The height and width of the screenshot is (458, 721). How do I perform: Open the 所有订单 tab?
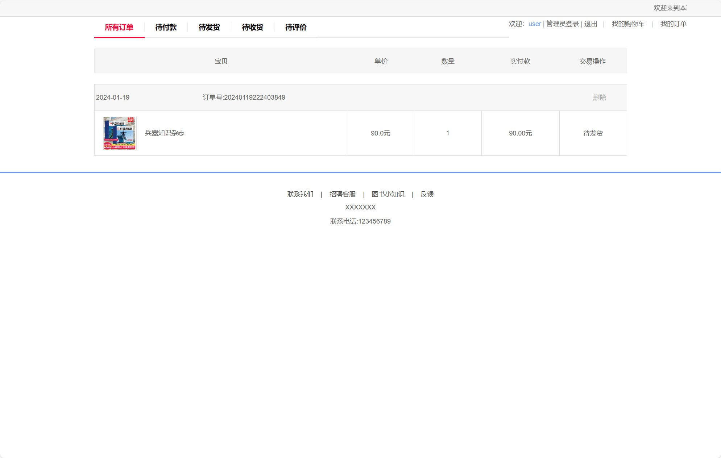click(119, 27)
